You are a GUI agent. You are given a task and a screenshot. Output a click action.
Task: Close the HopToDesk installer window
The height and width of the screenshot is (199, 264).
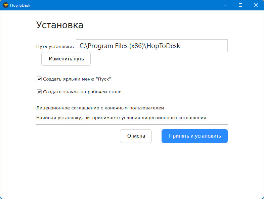click(256, 5)
